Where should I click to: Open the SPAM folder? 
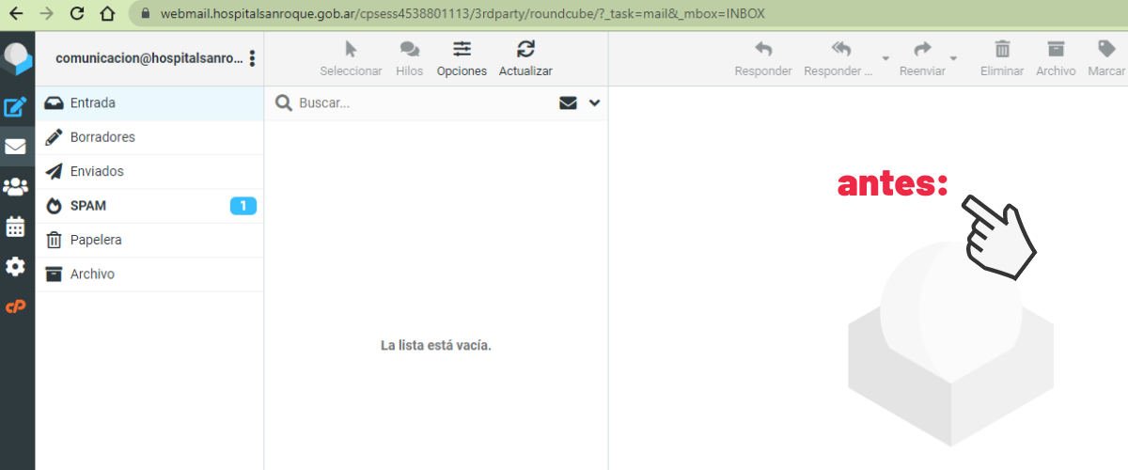point(149,206)
